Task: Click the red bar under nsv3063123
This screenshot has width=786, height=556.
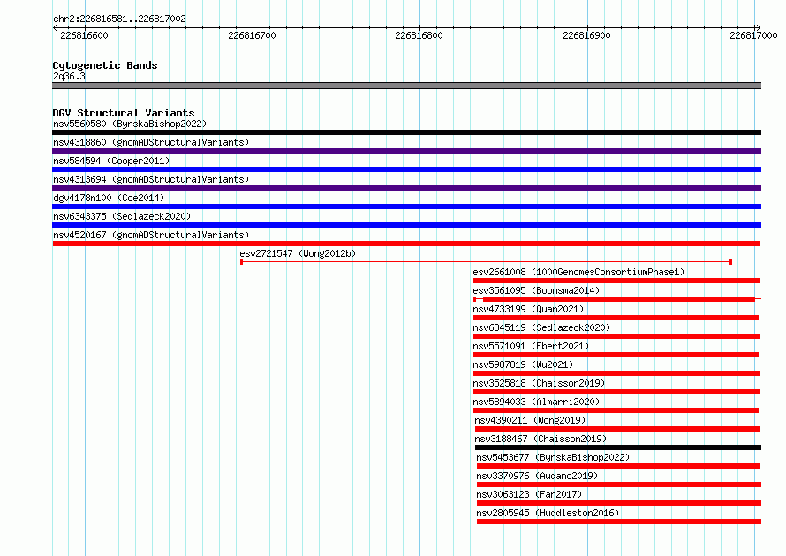Action: [619, 503]
